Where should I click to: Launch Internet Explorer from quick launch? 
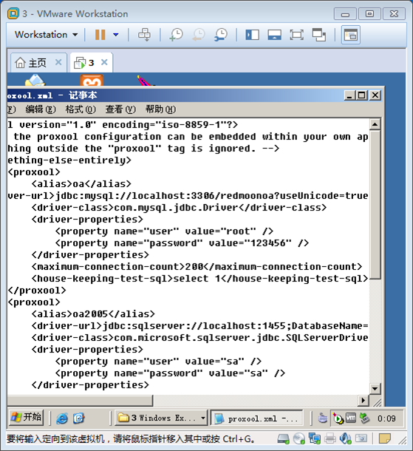click(x=62, y=418)
